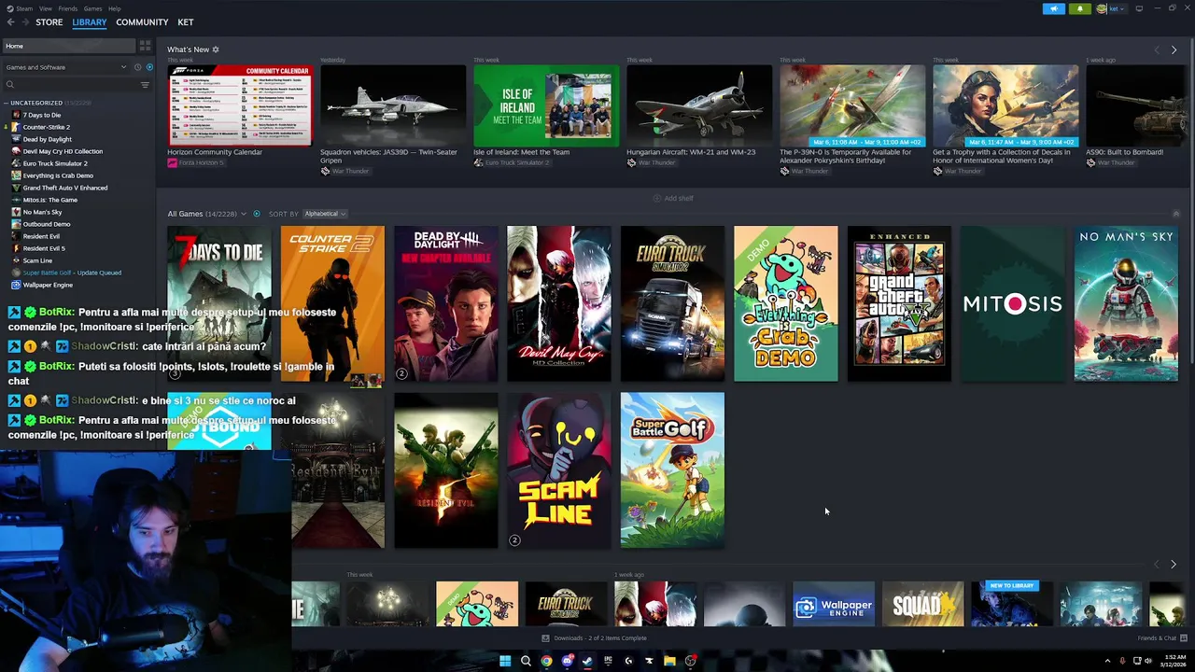The width and height of the screenshot is (1195, 672).
Task: Open the Games menu
Action: point(92,8)
